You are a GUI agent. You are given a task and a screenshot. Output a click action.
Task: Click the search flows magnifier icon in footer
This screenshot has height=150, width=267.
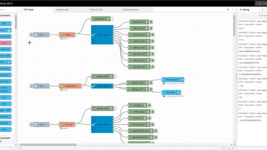pyautogui.click(x=20, y=148)
